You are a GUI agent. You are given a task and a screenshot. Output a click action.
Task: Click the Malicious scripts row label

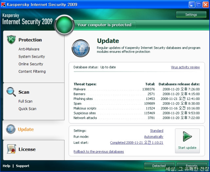(85, 108)
